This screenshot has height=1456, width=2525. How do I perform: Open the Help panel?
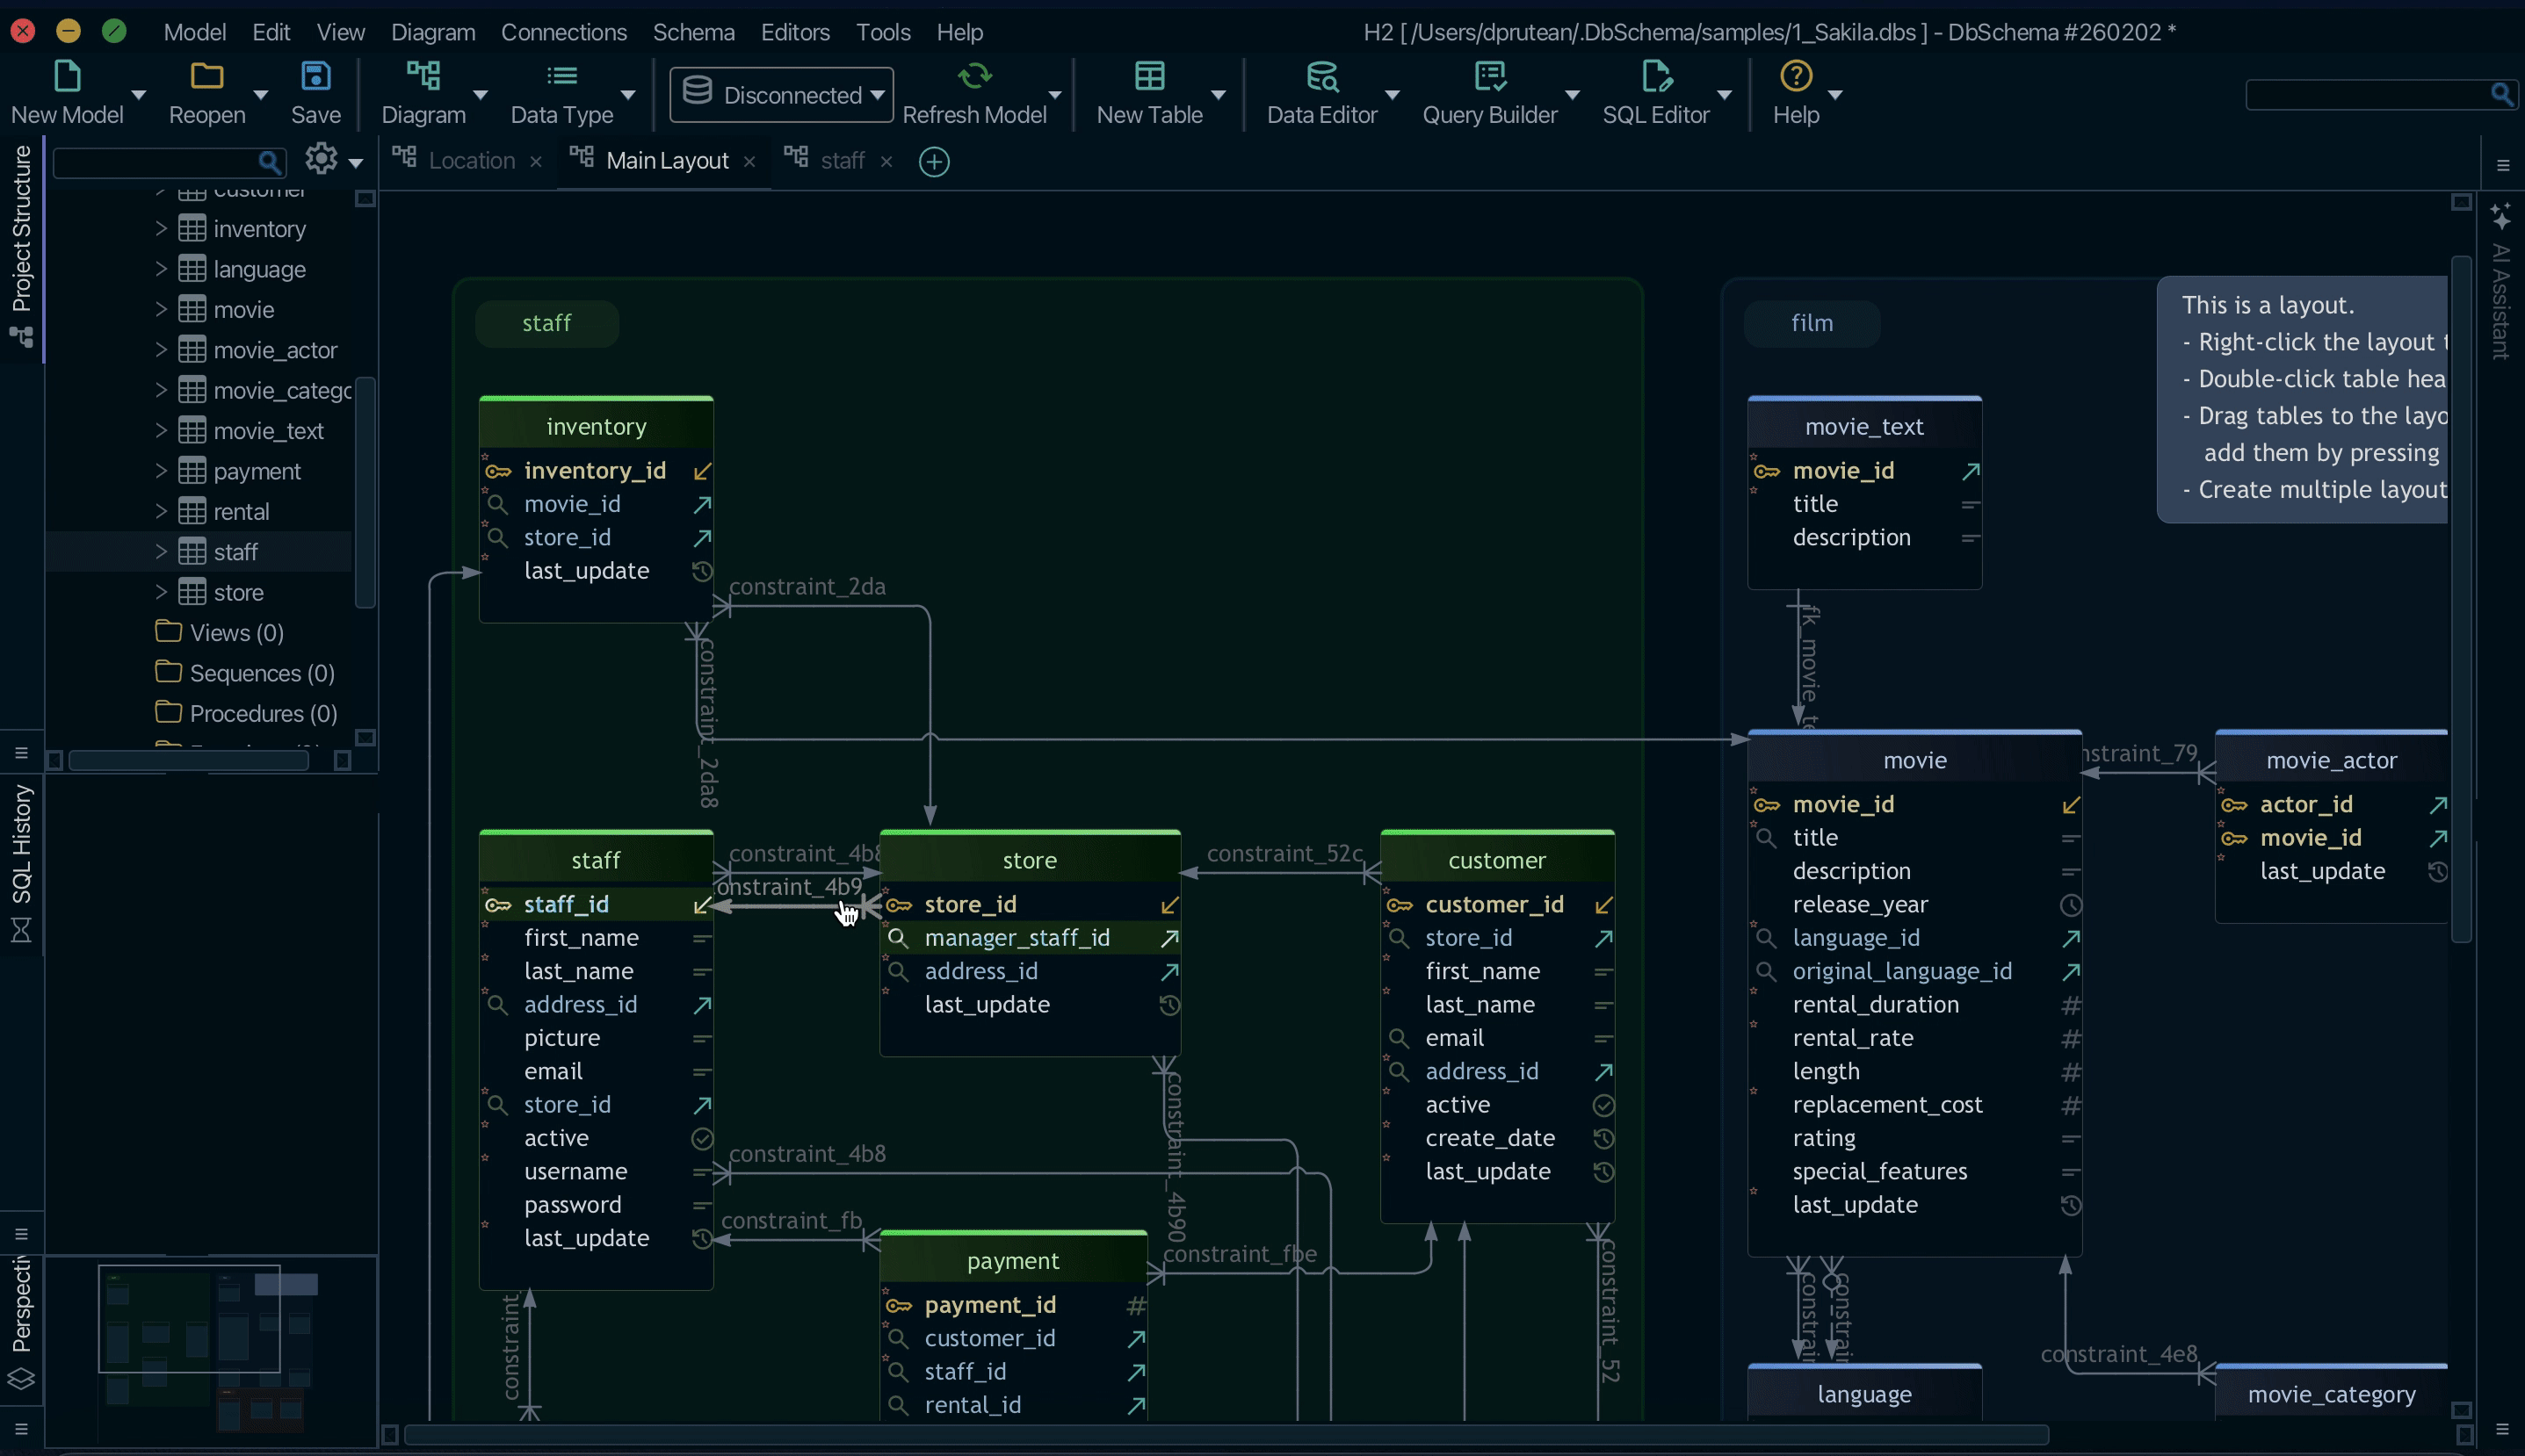point(1794,91)
